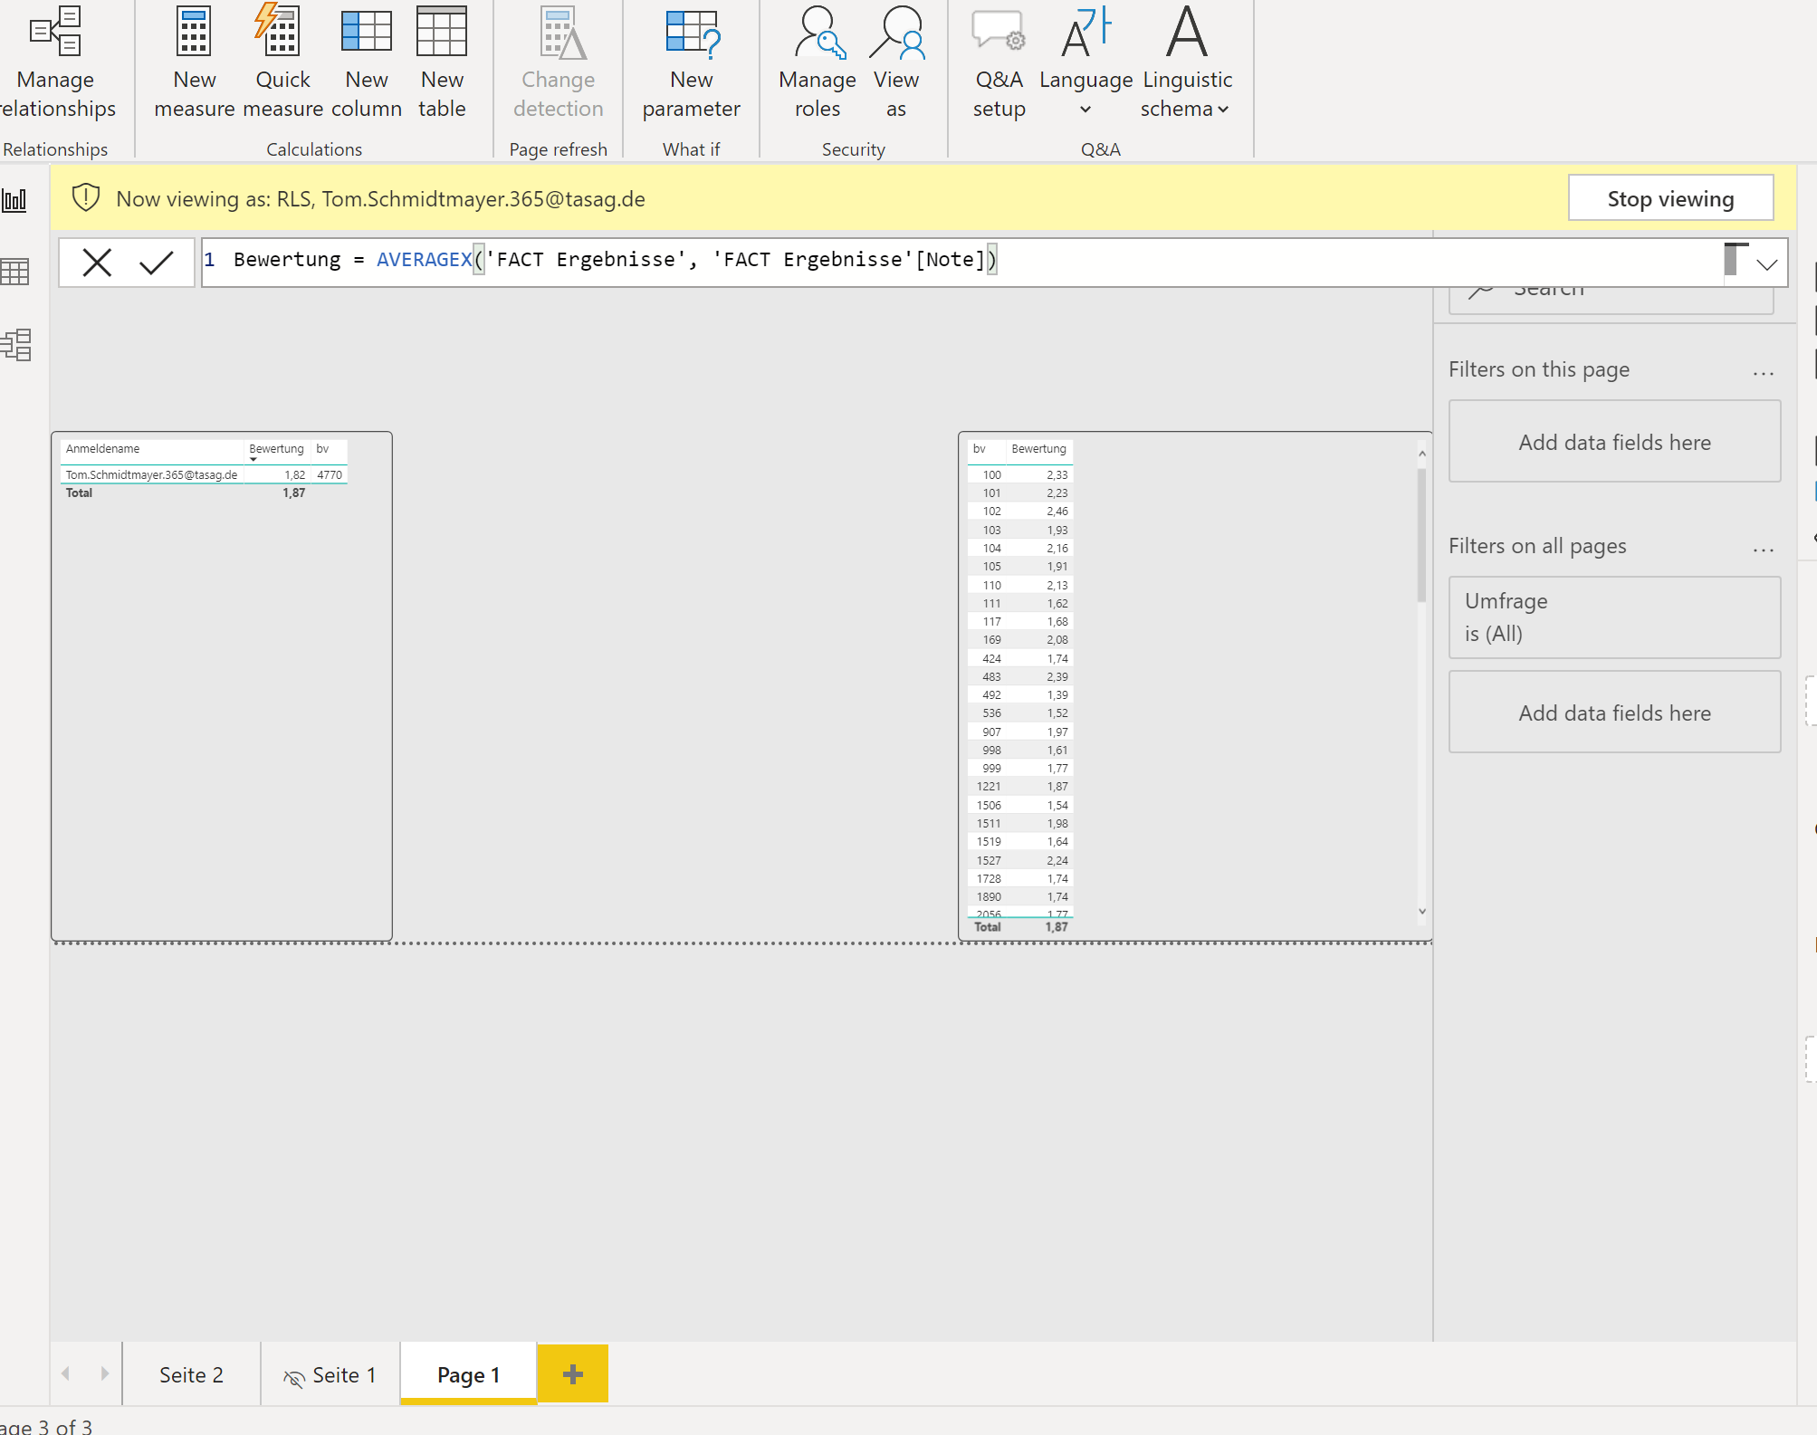Select the Page 1 tab
Image resolution: width=1817 pixels, height=1435 pixels.
click(468, 1375)
